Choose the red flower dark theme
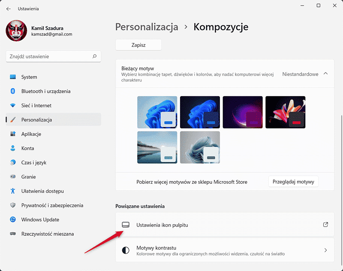This screenshot has height=271, width=343. [x=285, y=112]
